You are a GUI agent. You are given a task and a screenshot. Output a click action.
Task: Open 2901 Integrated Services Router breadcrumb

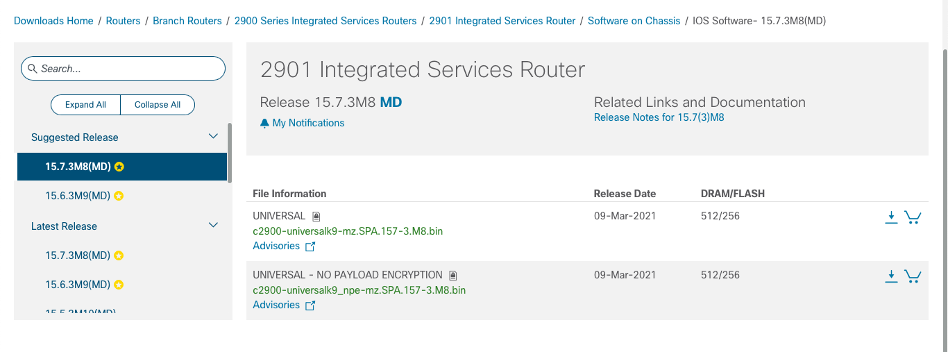pyautogui.click(x=502, y=21)
